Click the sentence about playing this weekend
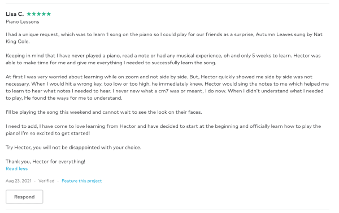339x213 pixels. point(104,112)
